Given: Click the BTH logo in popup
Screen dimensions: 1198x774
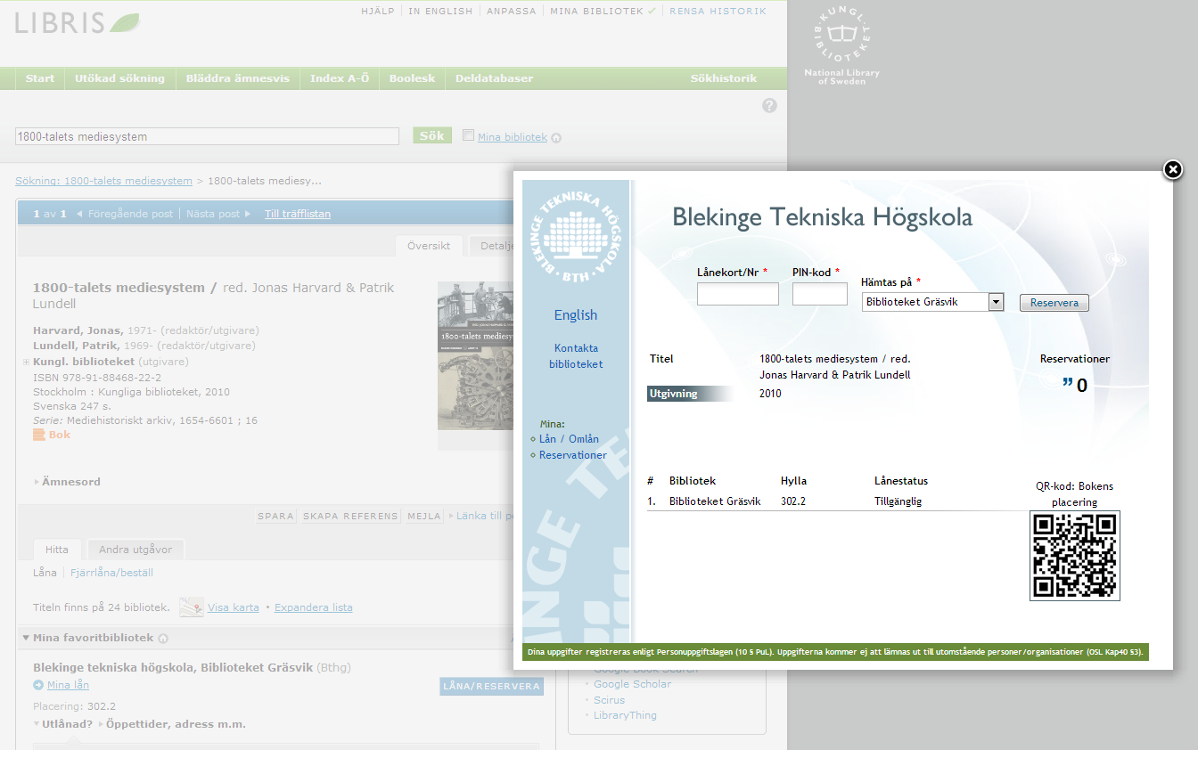Looking at the screenshot, I should click(x=577, y=235).
